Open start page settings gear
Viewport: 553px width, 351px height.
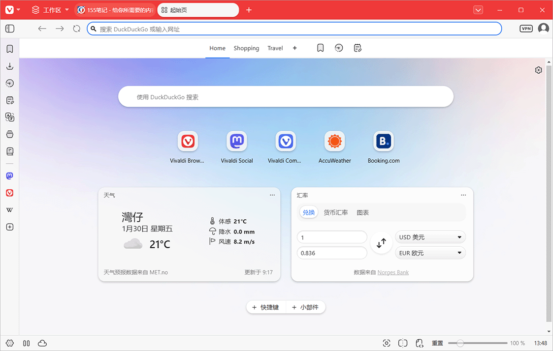pyautogui.click(x=538, y=70)
